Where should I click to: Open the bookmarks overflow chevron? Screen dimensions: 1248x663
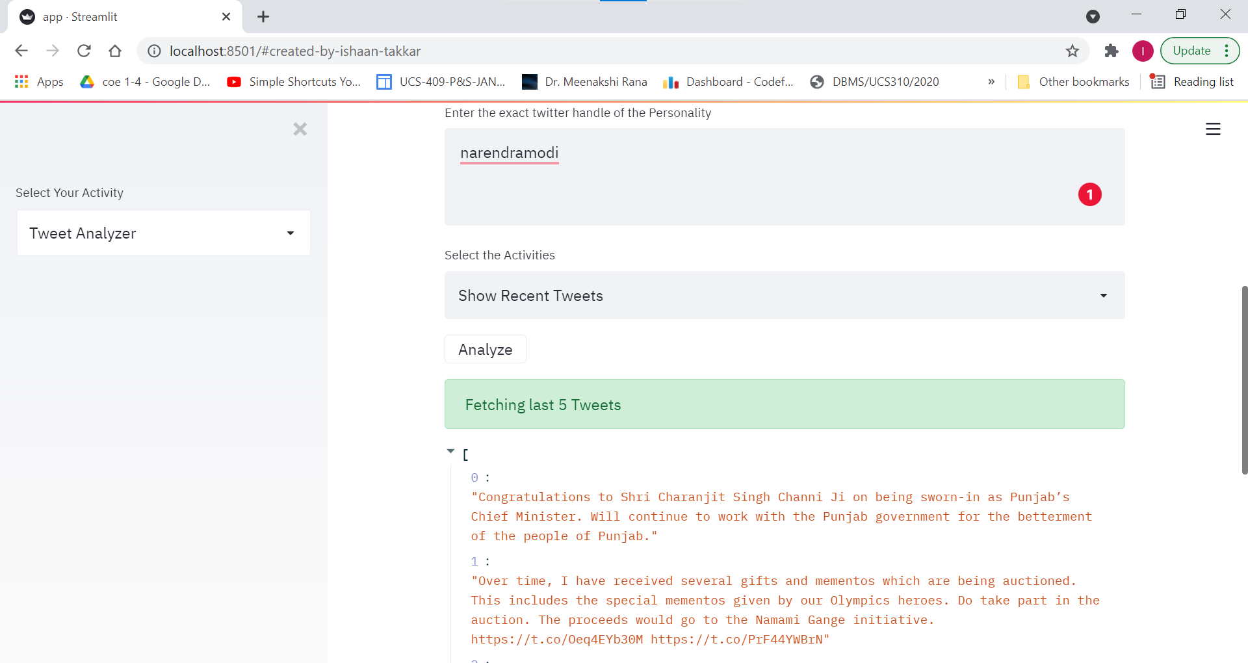pyautogui.click(x=991, y=81)
